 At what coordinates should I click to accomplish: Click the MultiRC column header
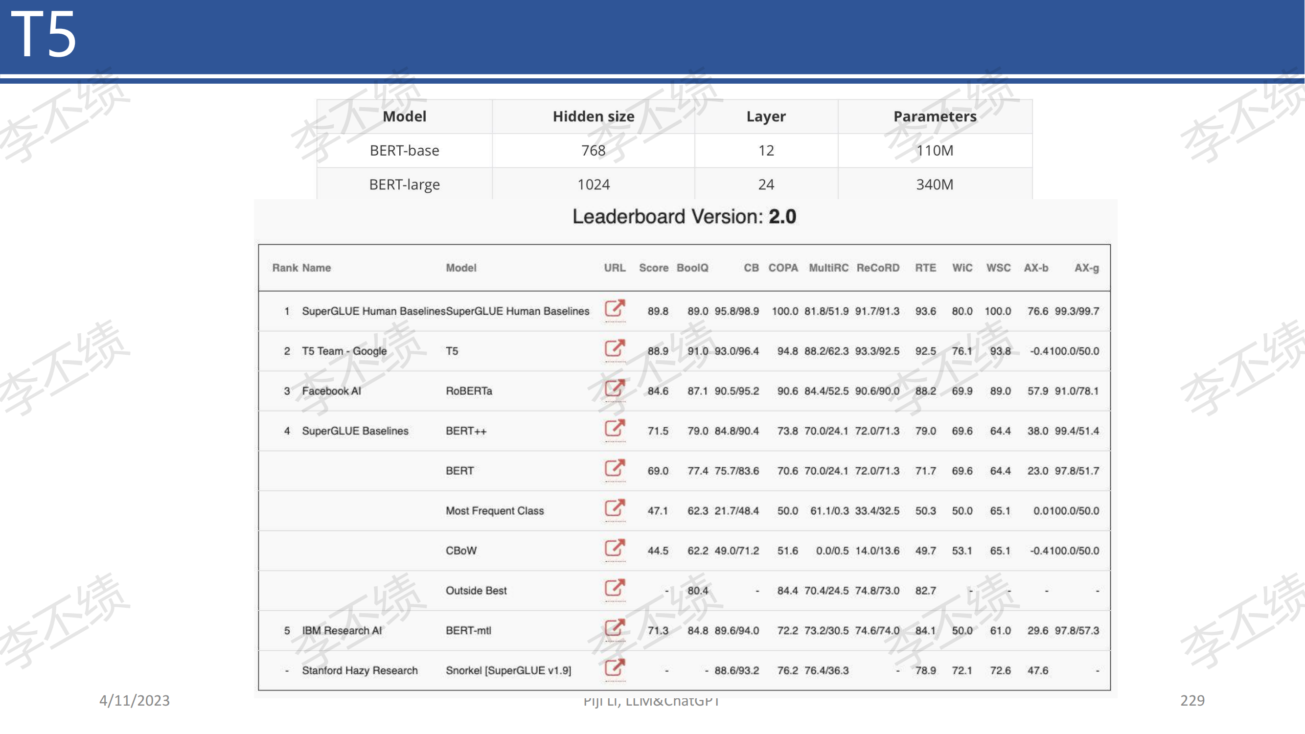coord(828,268)
